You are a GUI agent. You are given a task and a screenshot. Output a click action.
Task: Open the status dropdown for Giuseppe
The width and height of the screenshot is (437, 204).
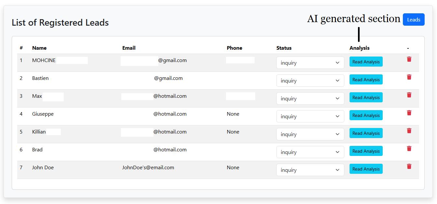click(310, 116)
